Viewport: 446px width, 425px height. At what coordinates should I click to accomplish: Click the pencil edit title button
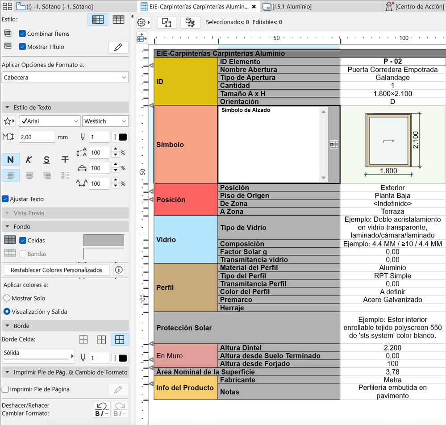(118, 47)
